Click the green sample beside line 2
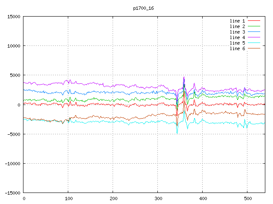 (x=254, y=26)
